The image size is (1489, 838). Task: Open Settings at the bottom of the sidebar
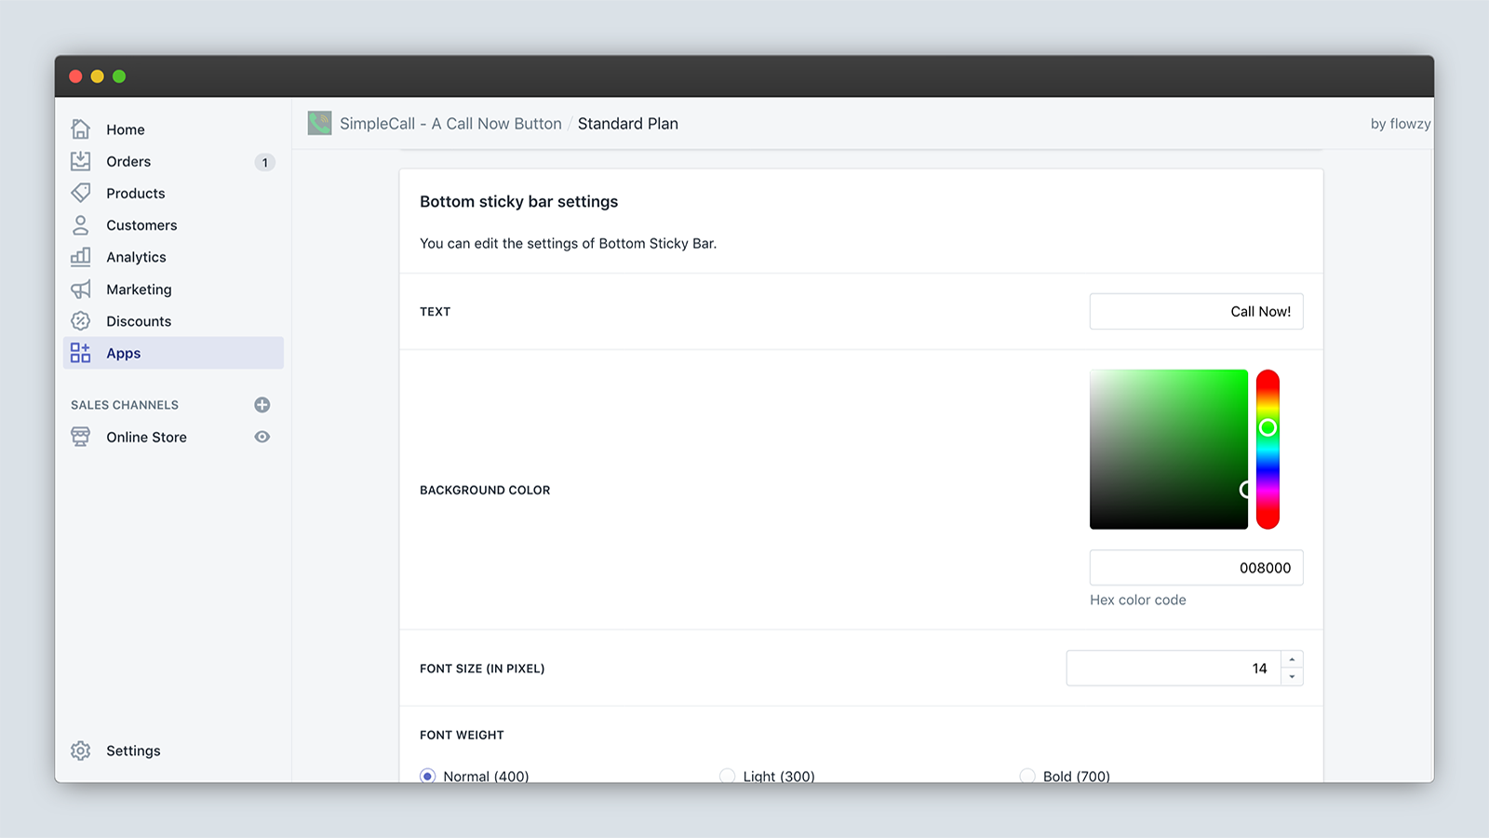tap(133, 750)
